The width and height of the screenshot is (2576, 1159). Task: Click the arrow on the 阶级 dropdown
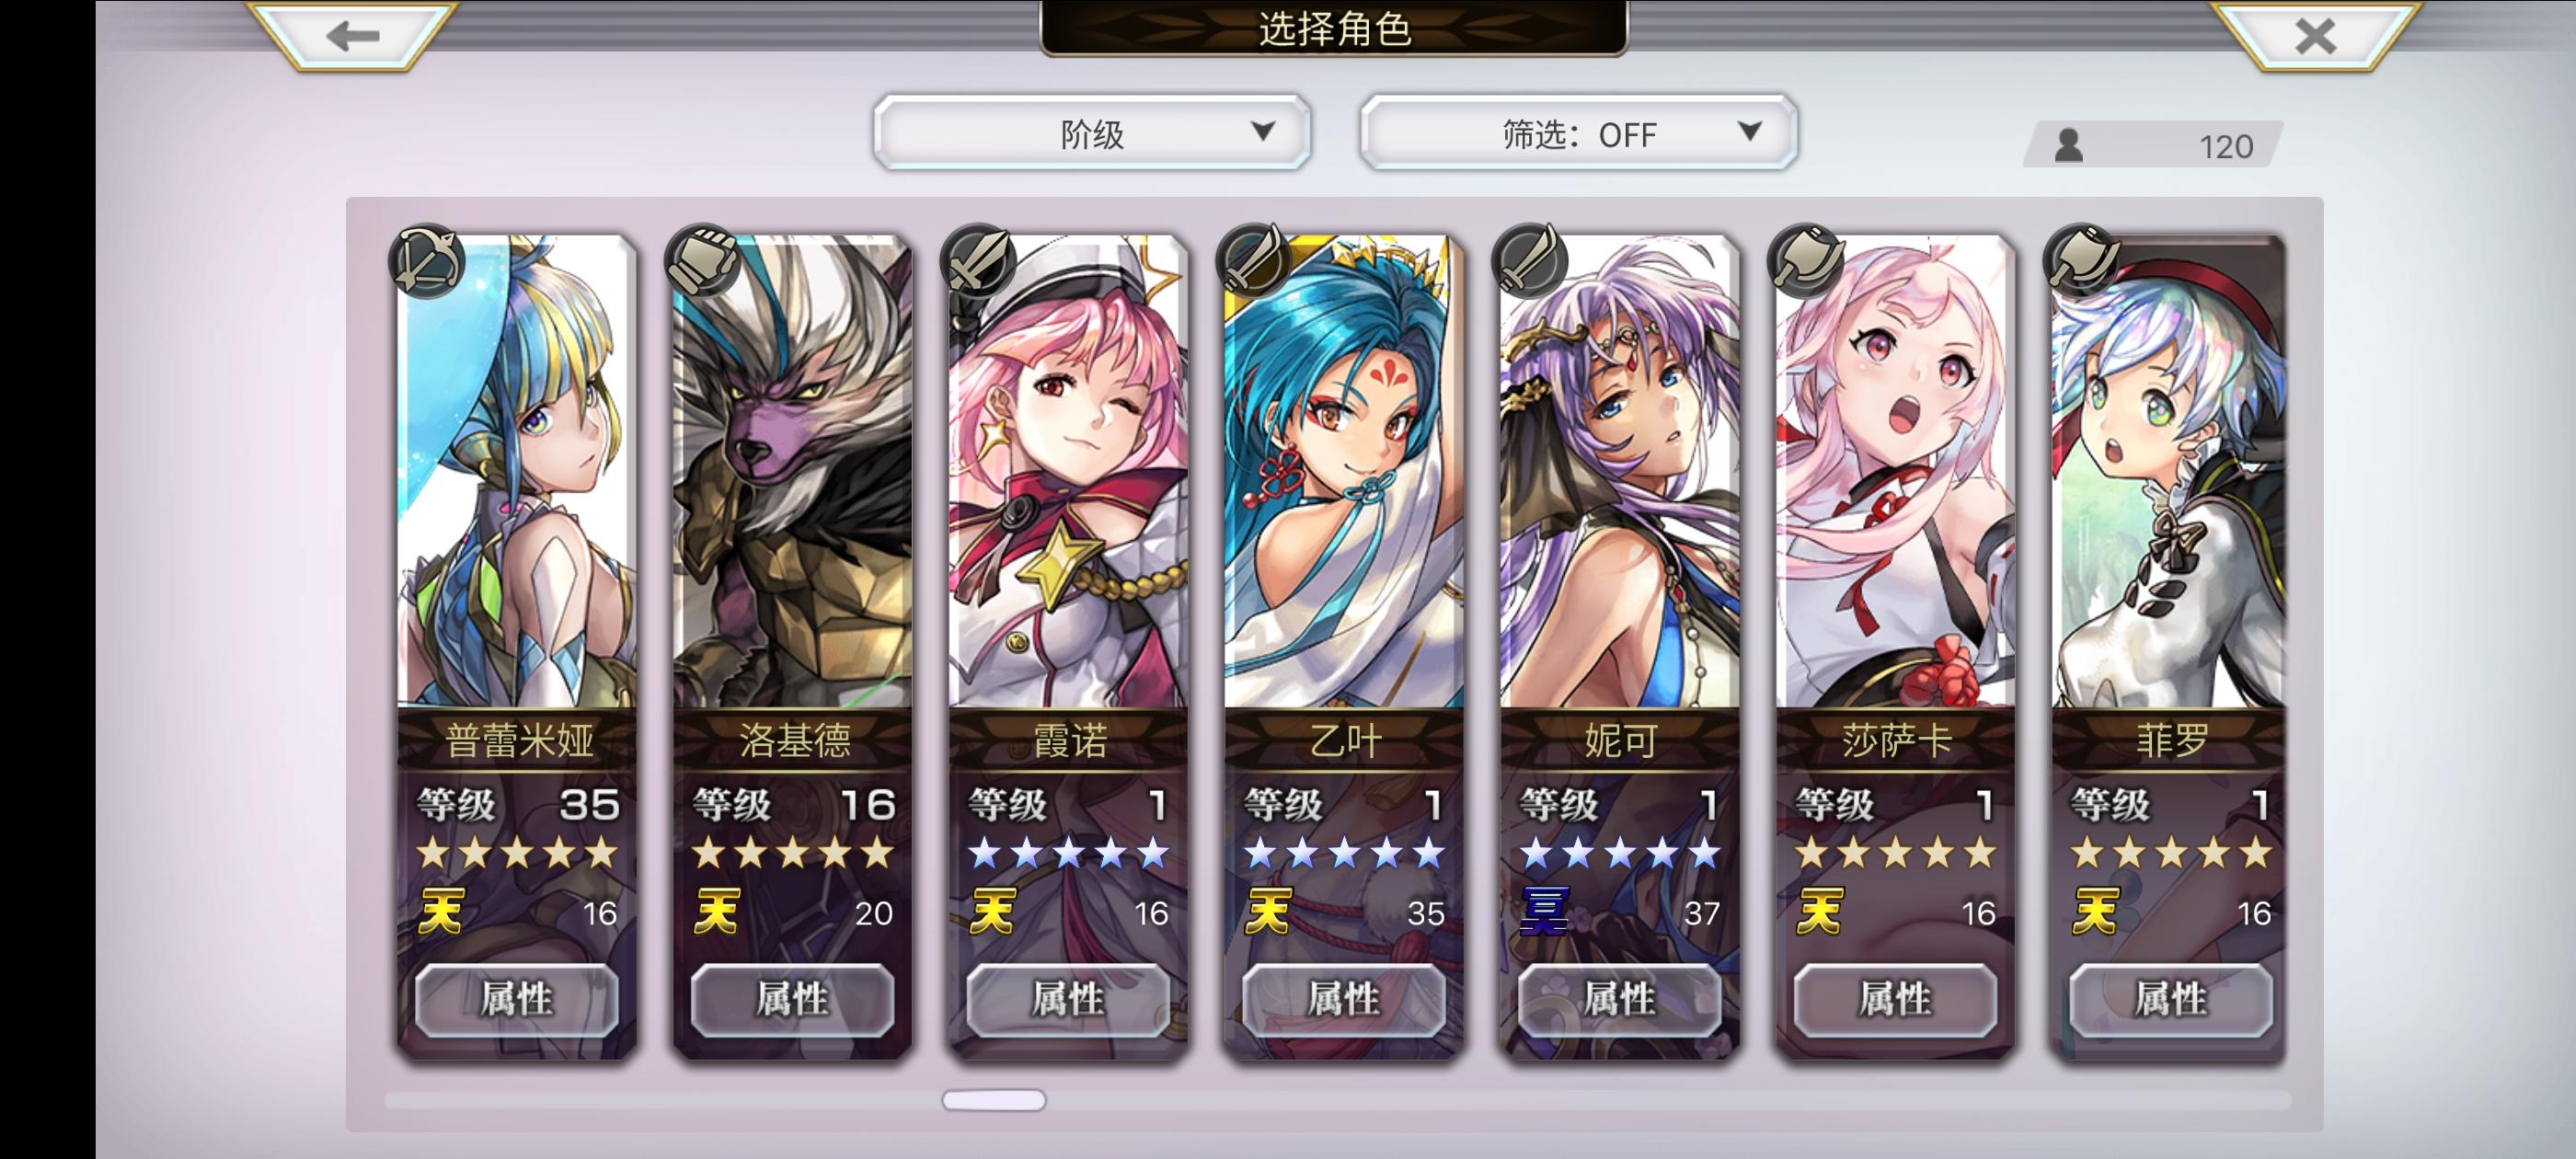click(1264, 131)
